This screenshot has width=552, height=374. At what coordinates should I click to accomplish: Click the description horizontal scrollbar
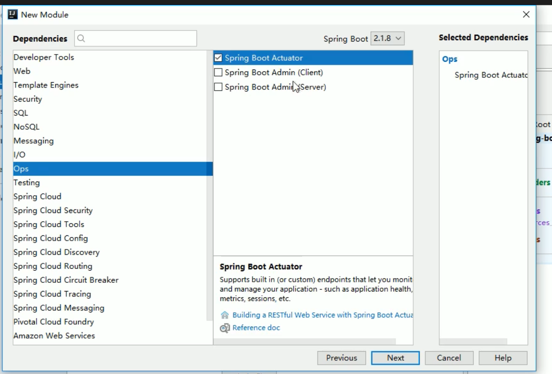pos(305,341)
